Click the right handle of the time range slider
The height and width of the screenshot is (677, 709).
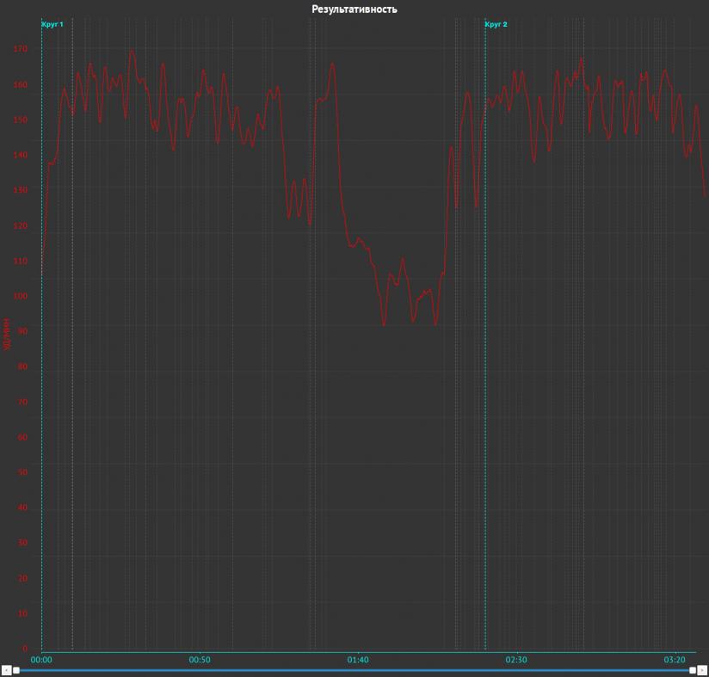click(693, 670)
